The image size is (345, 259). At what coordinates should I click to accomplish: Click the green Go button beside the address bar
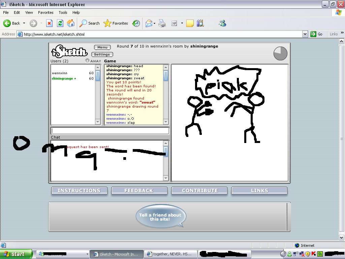click(316, 34)
